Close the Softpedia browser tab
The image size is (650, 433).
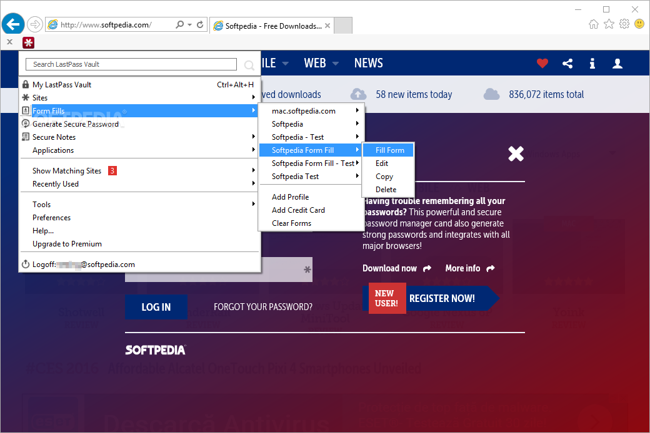327,26
